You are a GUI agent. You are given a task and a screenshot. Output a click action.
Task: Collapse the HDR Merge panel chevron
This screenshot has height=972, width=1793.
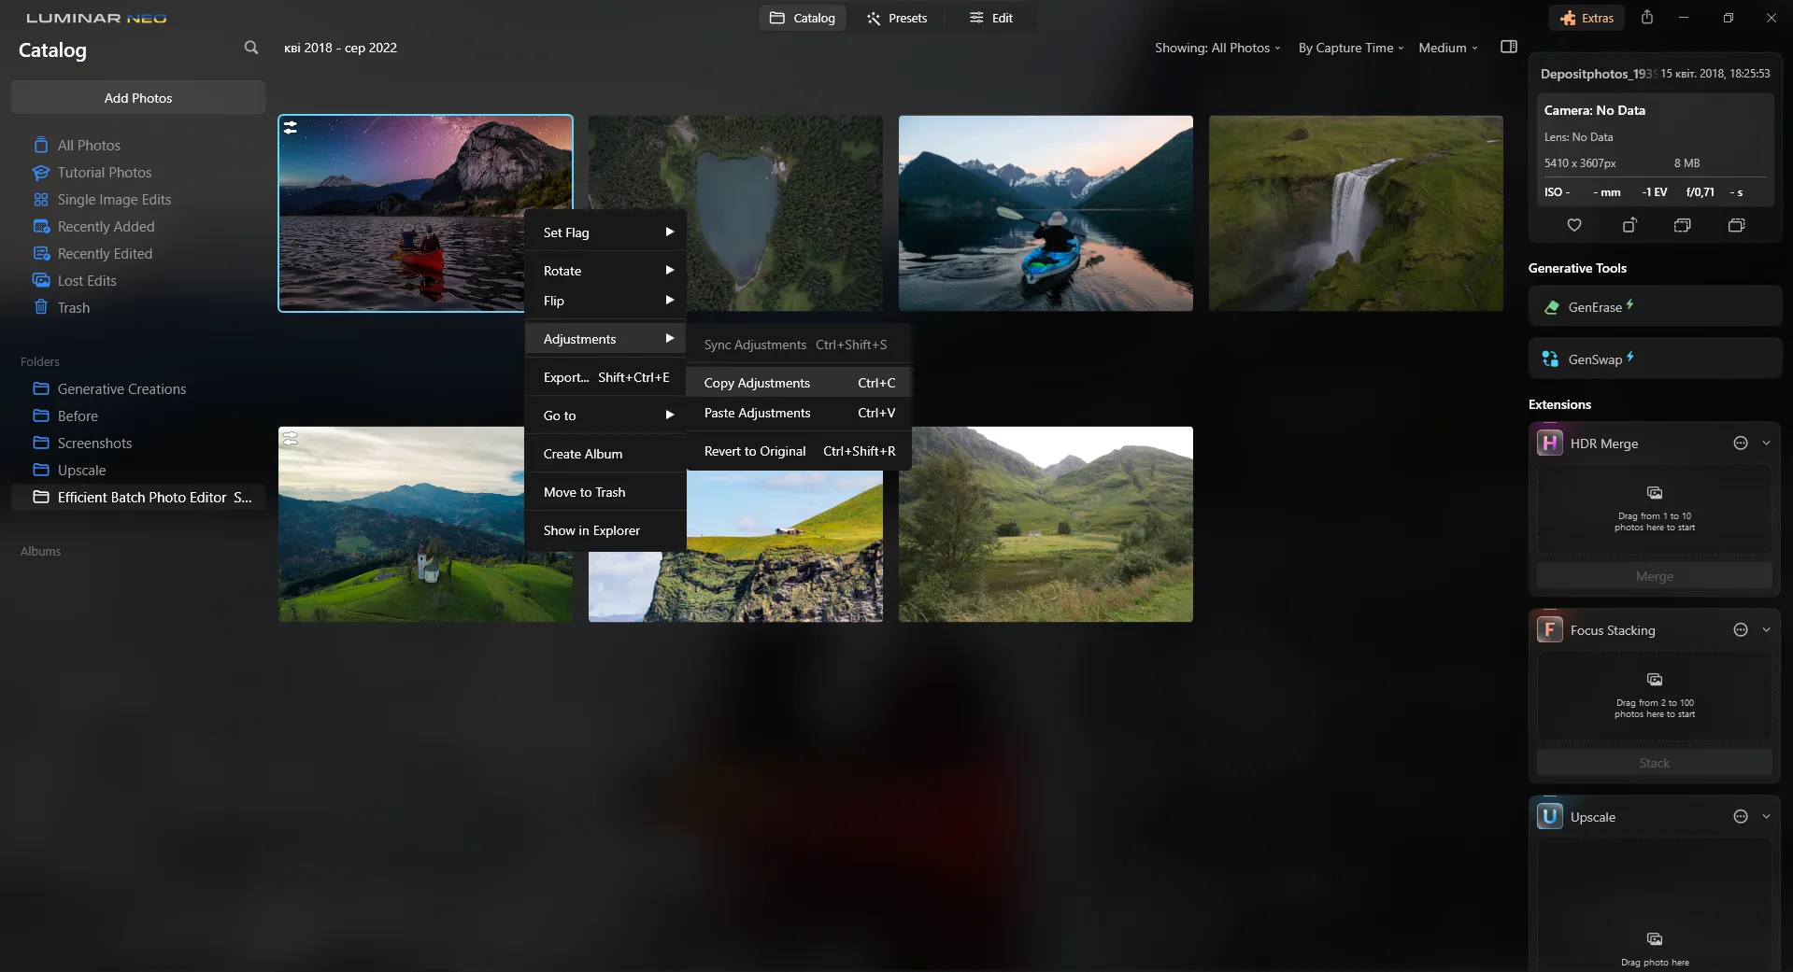(1766, 443)
